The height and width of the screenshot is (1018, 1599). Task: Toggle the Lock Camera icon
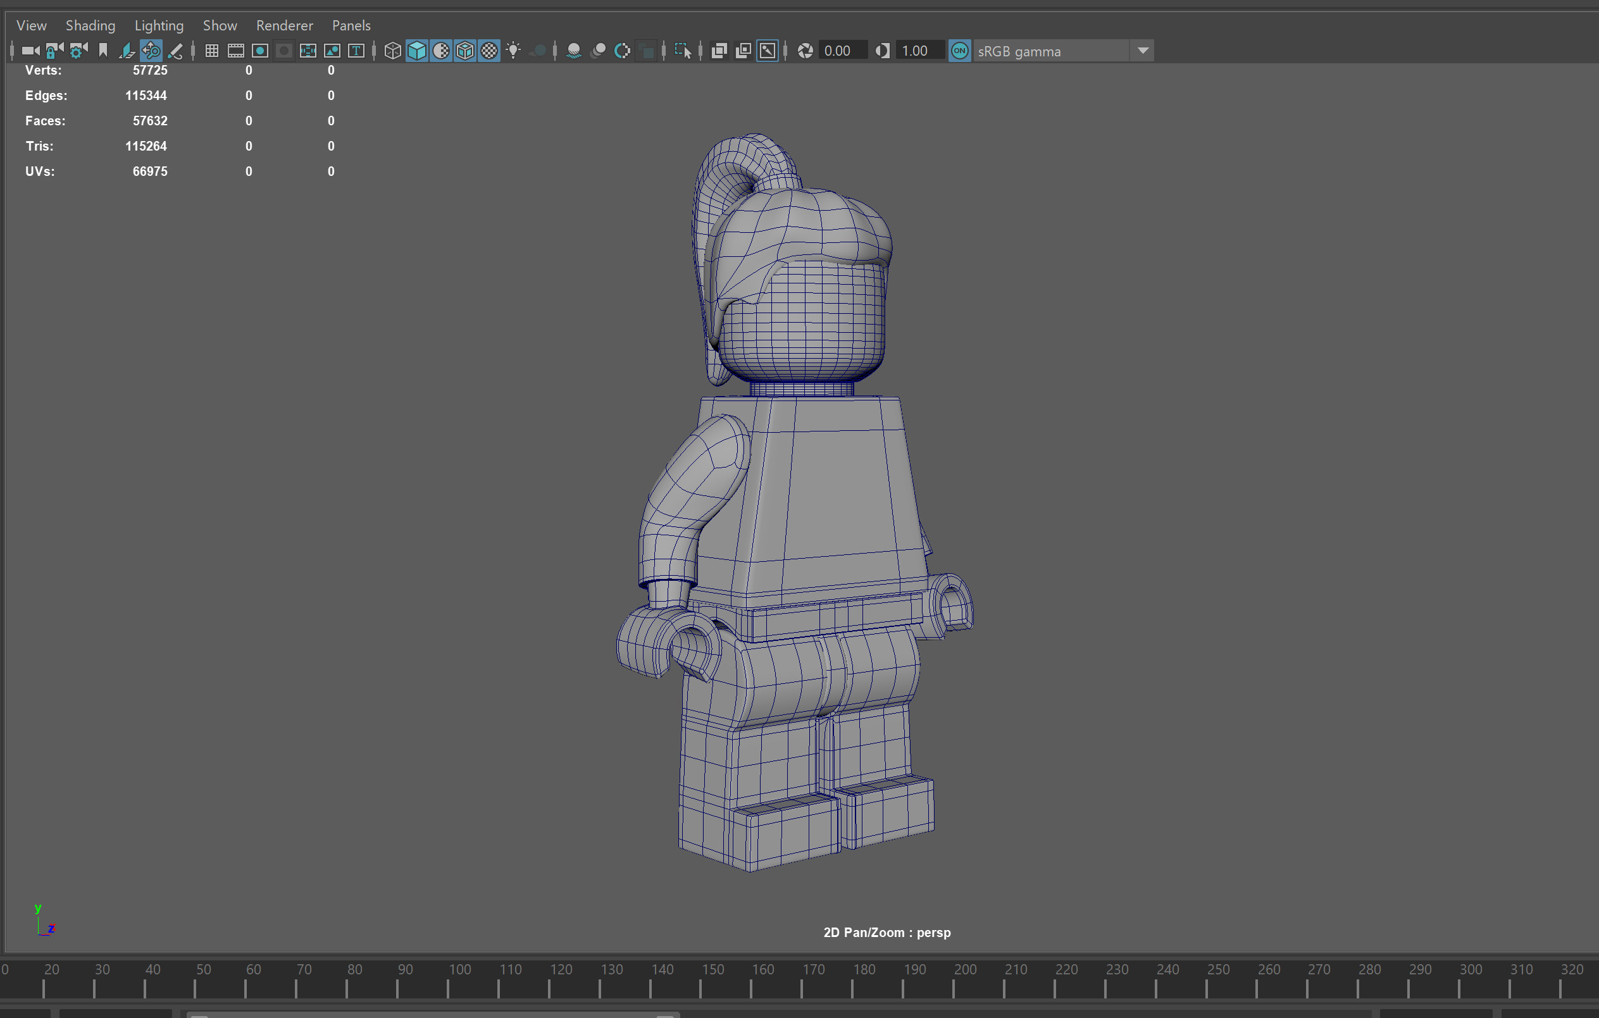(x=54, y=51)
